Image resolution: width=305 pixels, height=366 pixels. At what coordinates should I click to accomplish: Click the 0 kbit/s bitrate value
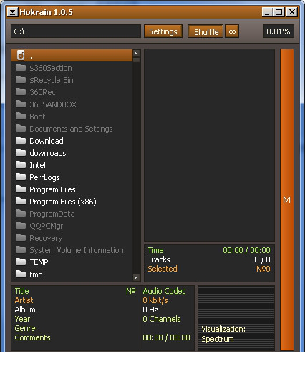point(155,300)
